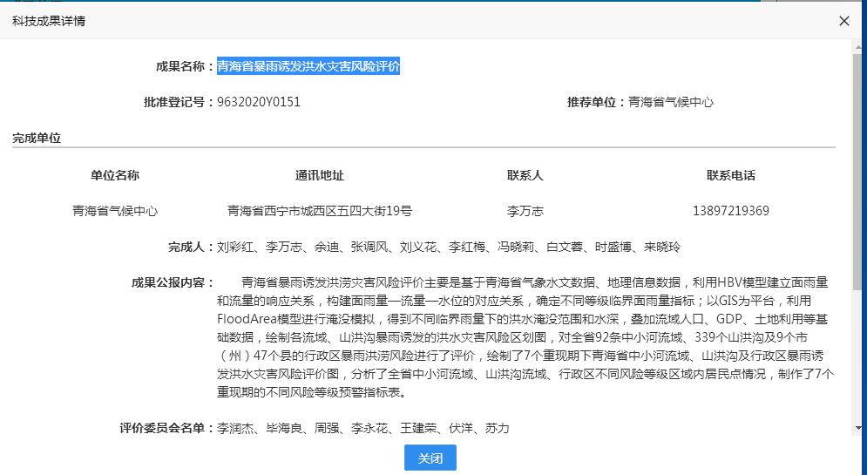Click the phone number 13897219369

(730, 211)
